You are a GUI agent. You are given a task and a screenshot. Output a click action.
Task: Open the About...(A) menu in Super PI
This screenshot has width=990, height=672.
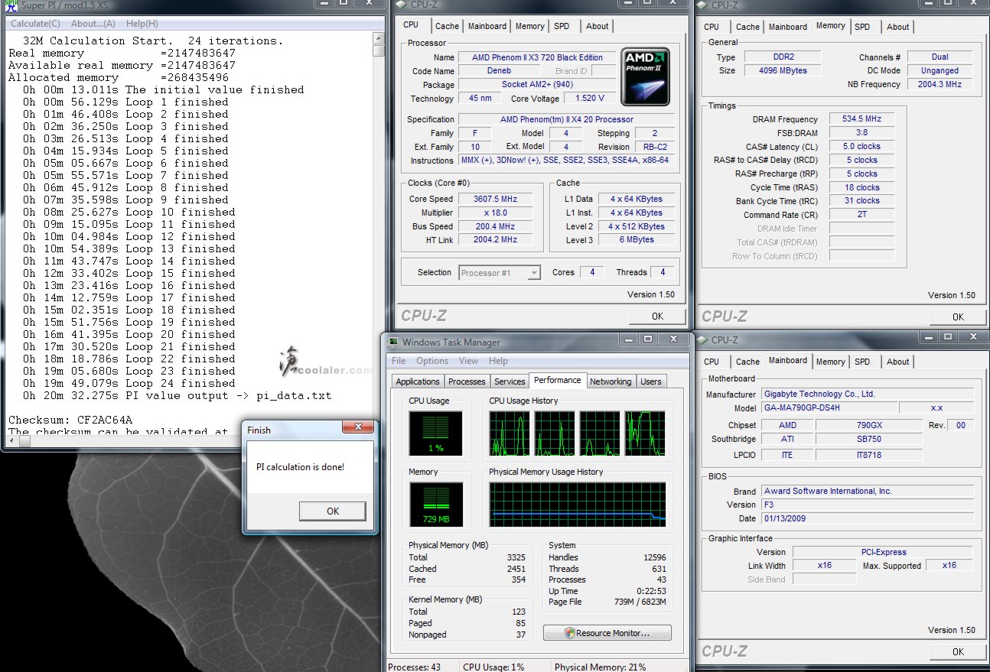(93, 24)
